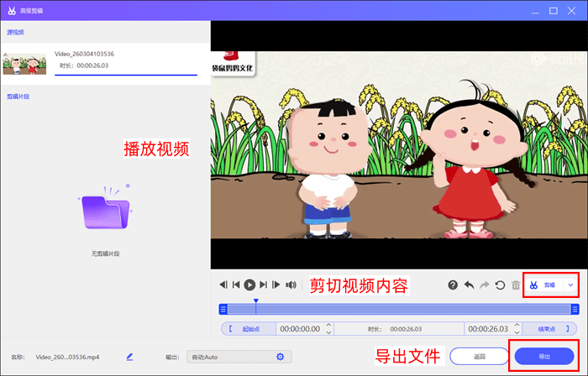
Task: Open the 自动Auto output format box
Action: point(239,357)
